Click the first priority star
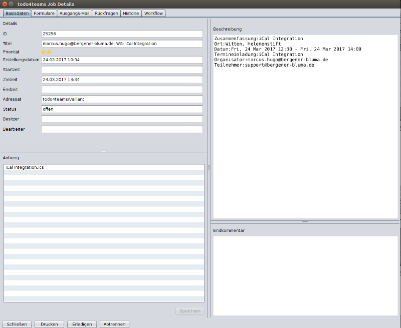This screenshot has height=328, width=401. (x=44, y=52)
